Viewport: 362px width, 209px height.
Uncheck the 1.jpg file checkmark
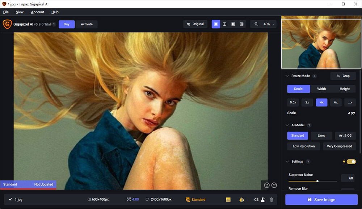pos(10,200)
